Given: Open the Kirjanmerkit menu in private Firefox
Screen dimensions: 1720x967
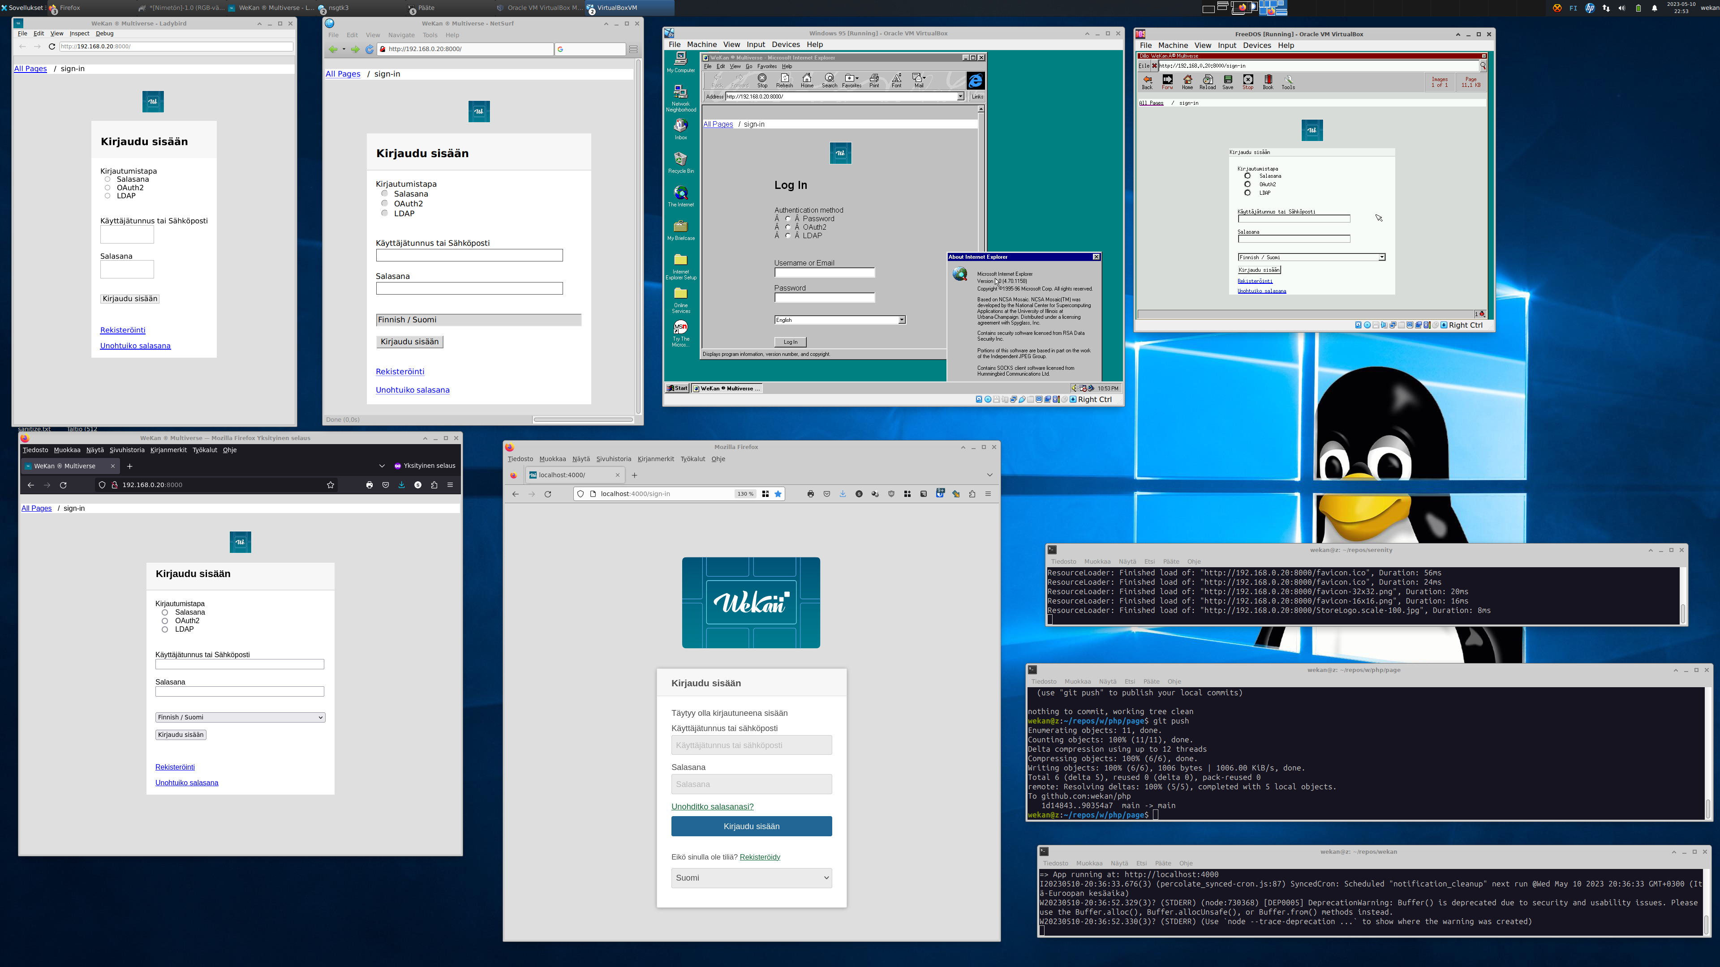Looking at the screenshot, I should (168, 450).
